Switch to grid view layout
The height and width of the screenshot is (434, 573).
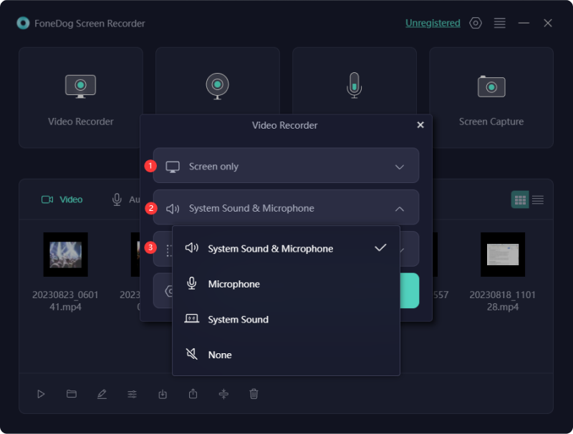(520, 199)
